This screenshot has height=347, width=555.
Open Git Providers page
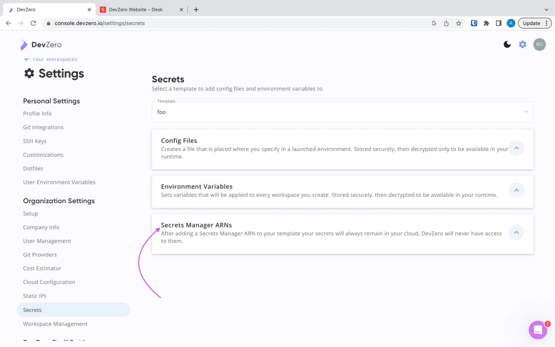click(x=40, y=254)
